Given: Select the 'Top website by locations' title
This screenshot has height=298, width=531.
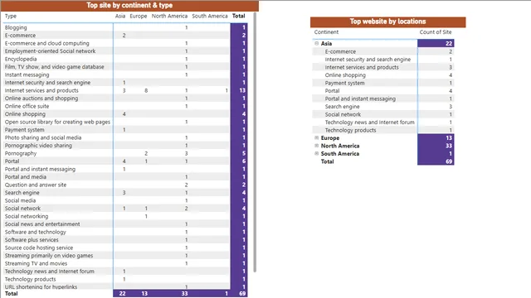Looking at the screenshot, I should [387, 22].
